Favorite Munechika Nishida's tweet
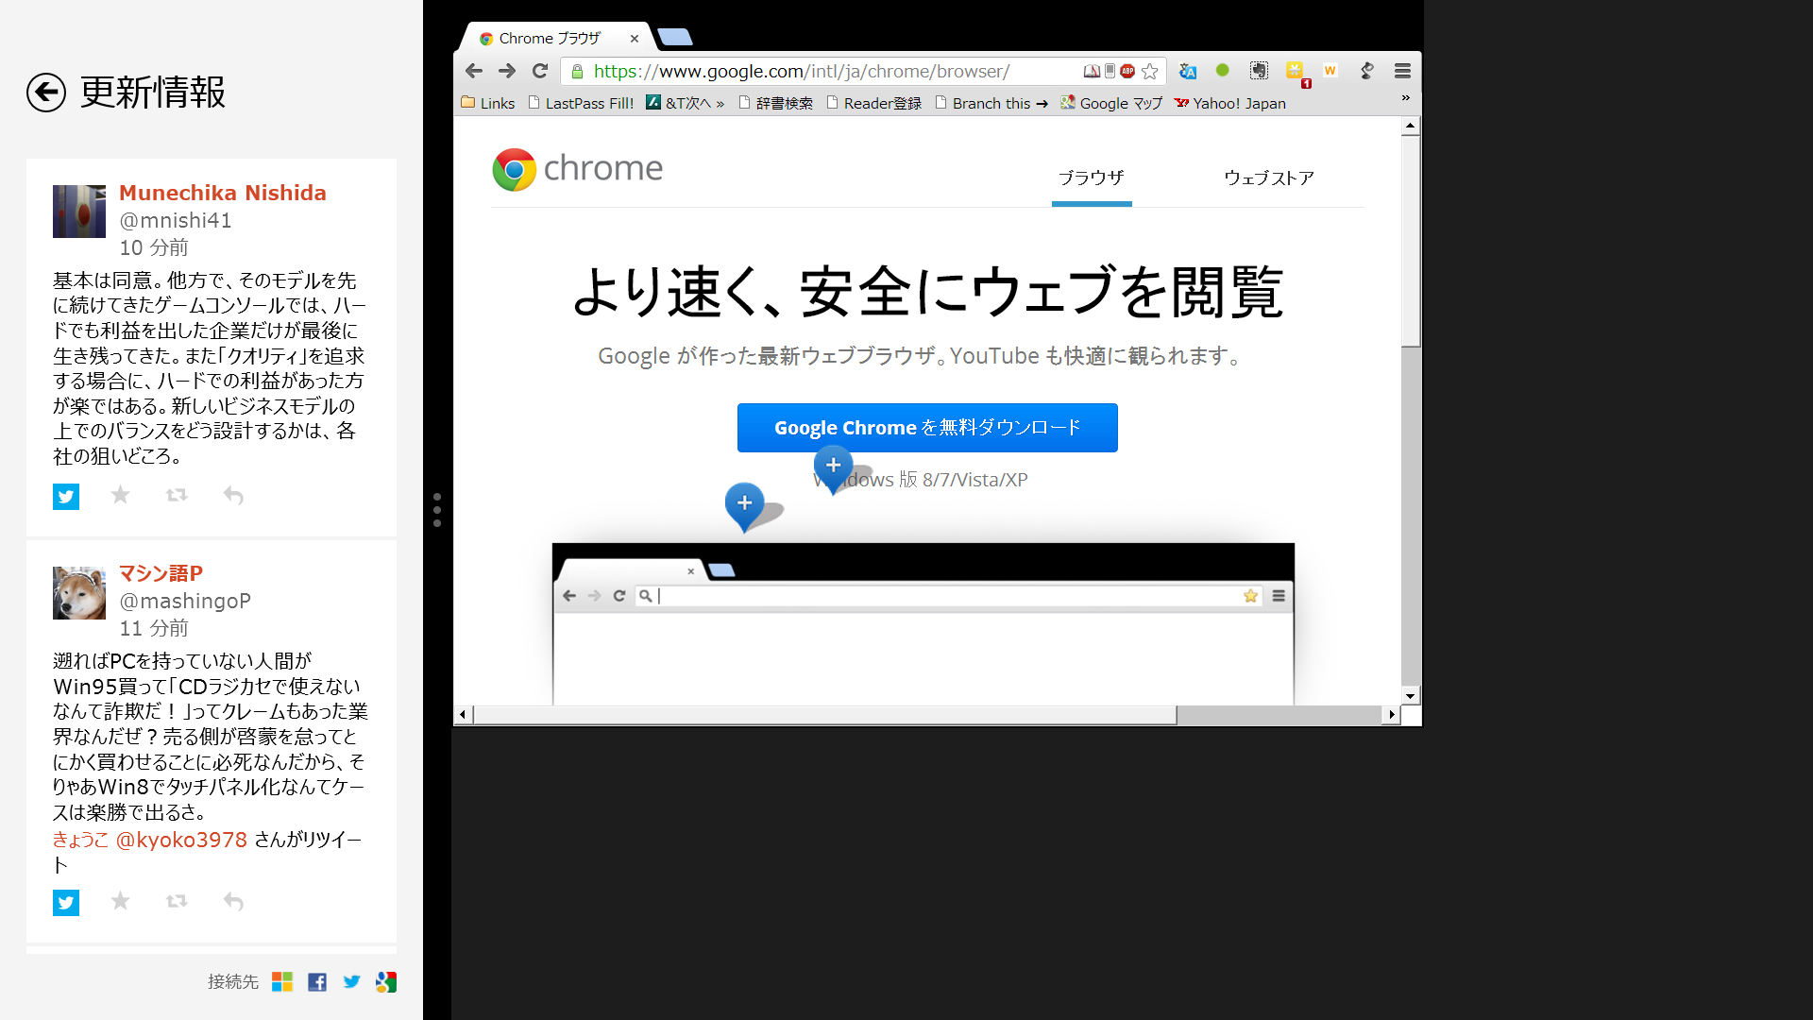 [120, 495]
